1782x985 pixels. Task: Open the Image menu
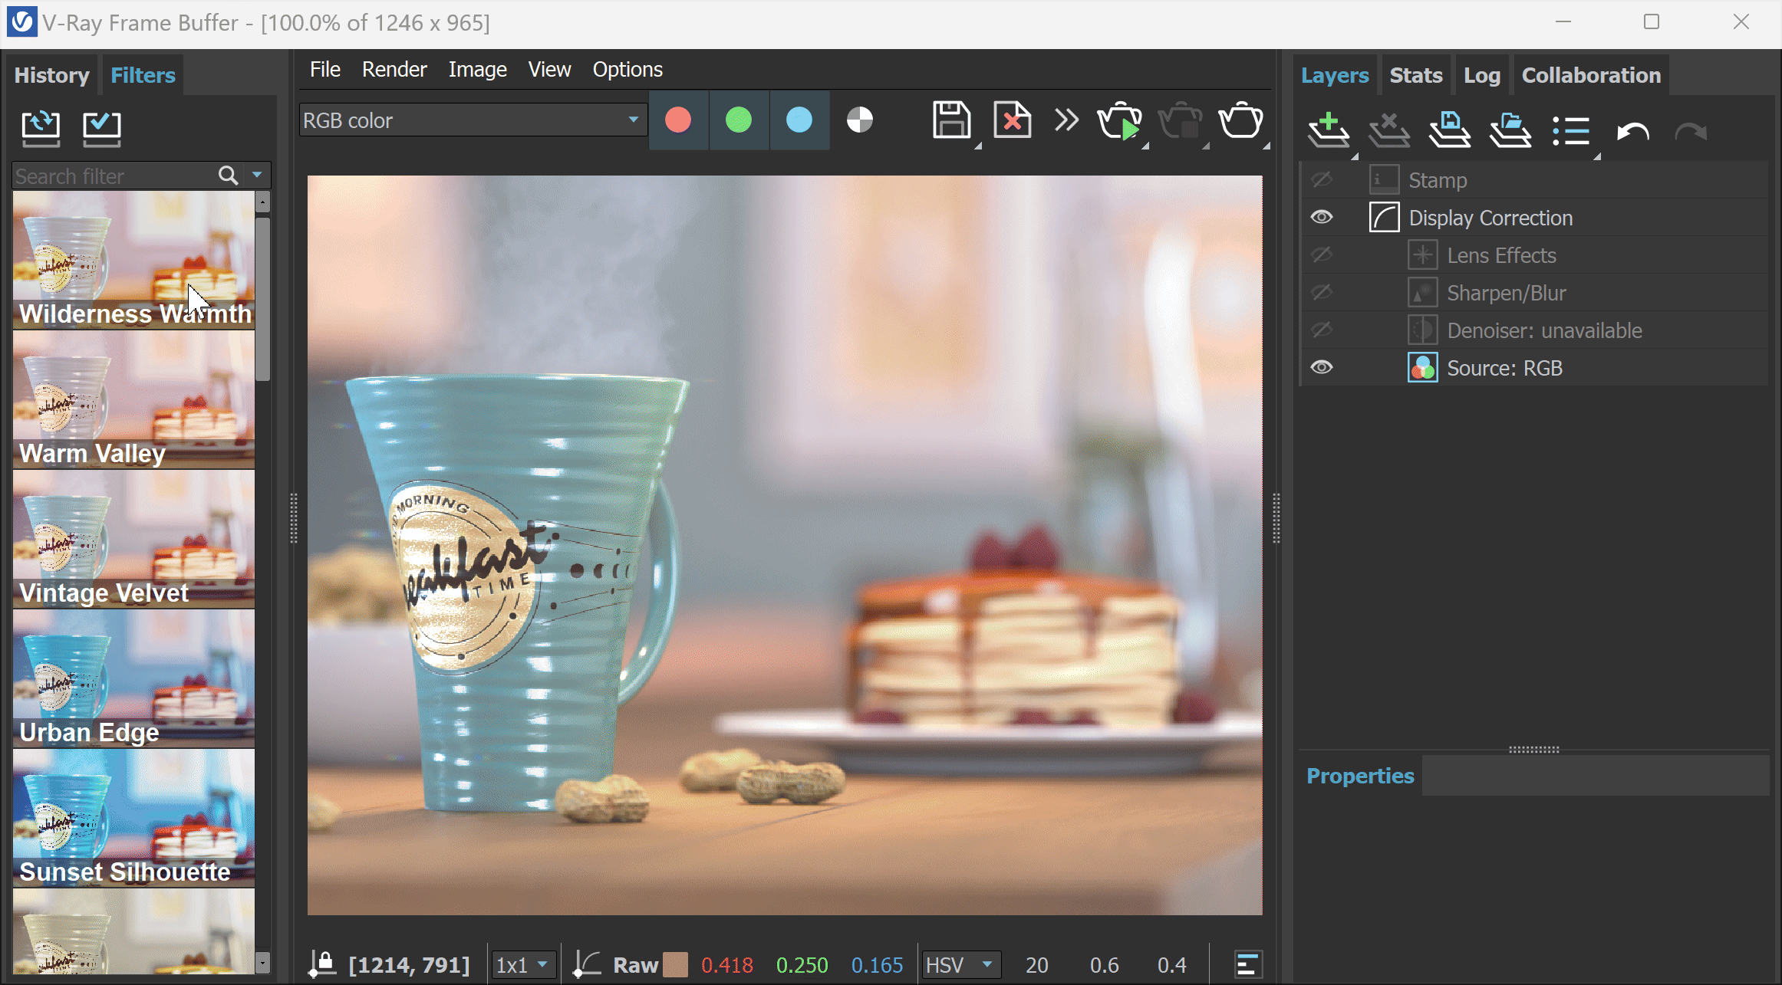point(477,70)
